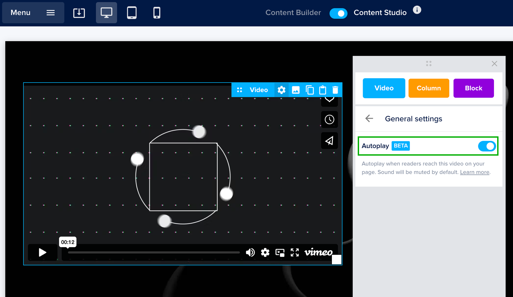Click the image icon in Video toolbar
Screen dimensions: 513x297
[x=296, y=90]
